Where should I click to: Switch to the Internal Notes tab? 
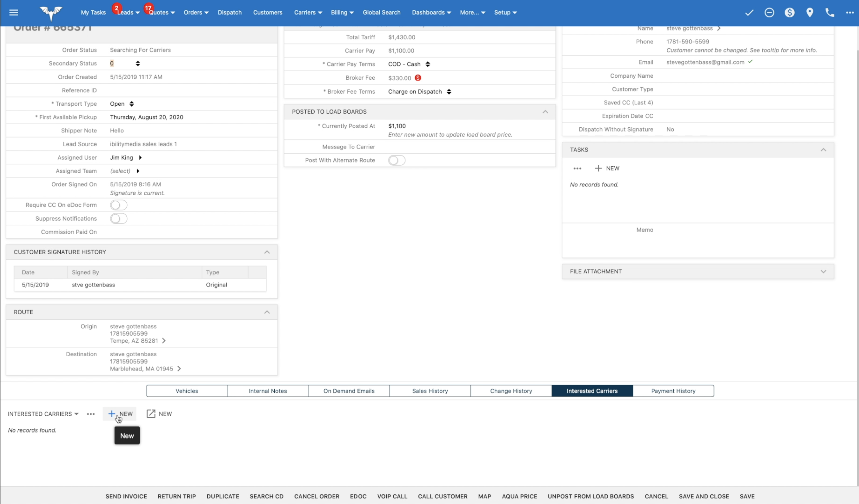(x=268, y=391)
